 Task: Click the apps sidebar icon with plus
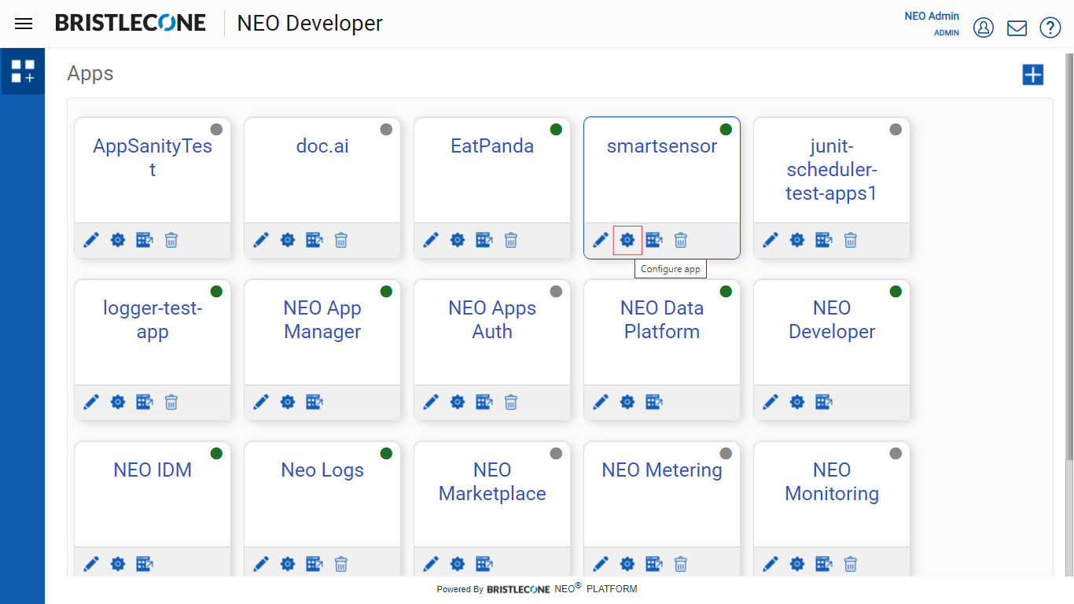(23, 72)
